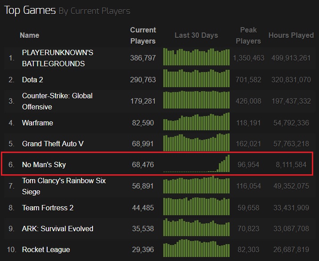Viewport: 319px width, 261px height.
Task: Open the ARK: Survival Evolved link
Action: pyautogui.click(x=57, y=229)
